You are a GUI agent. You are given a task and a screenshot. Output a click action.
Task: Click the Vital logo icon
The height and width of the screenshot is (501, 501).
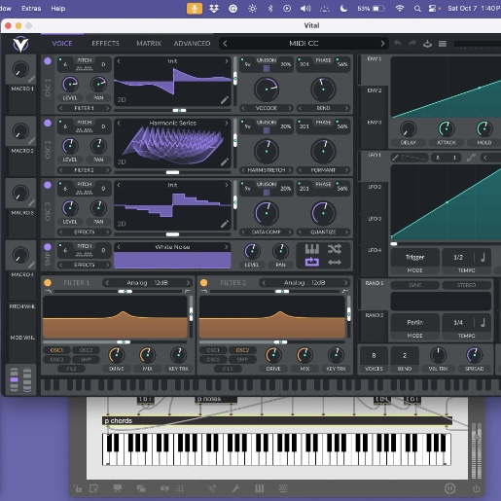click(x=20, y=44)
